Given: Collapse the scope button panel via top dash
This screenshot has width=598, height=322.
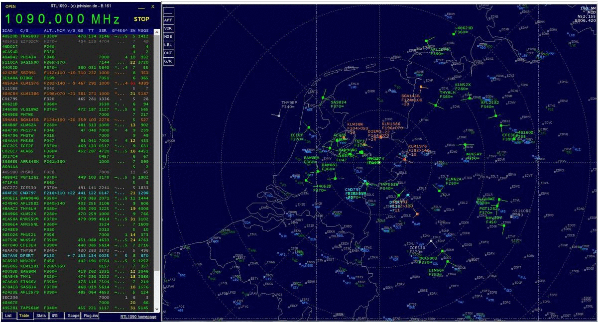Looking at the screenshot, I should coord(168,12).
